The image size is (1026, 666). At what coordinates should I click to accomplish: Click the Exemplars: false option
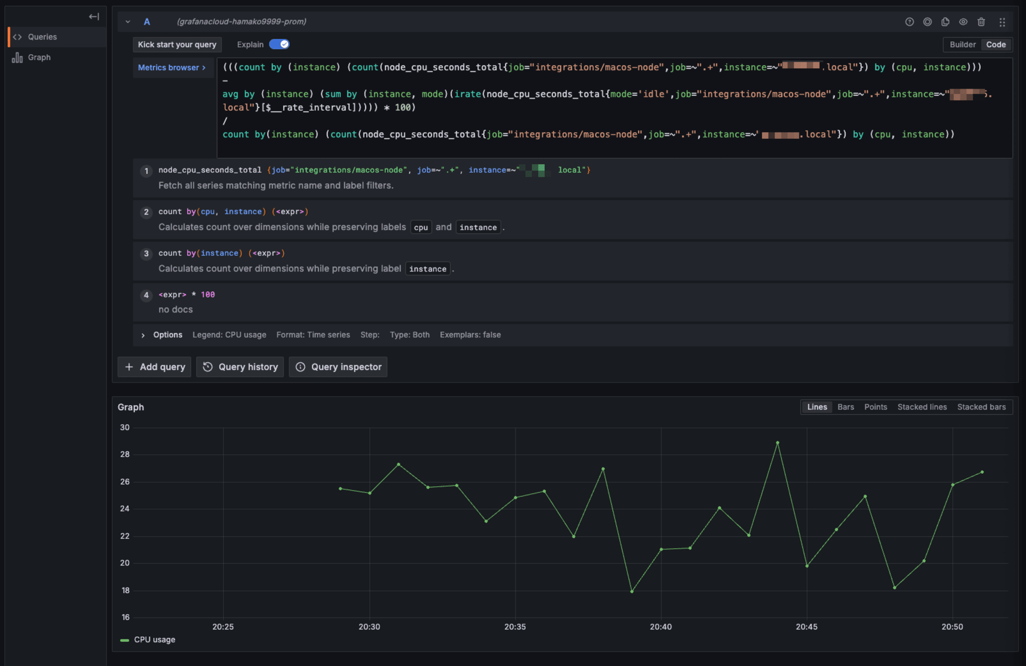pyautogui.click(x=470, y=335)
